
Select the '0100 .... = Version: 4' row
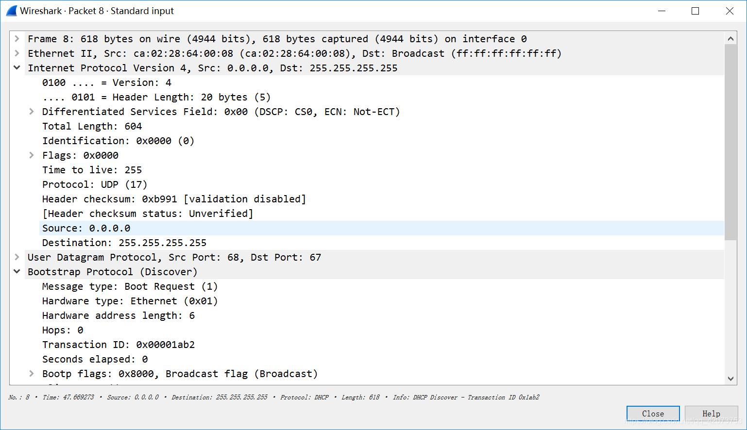click(381, 83)
